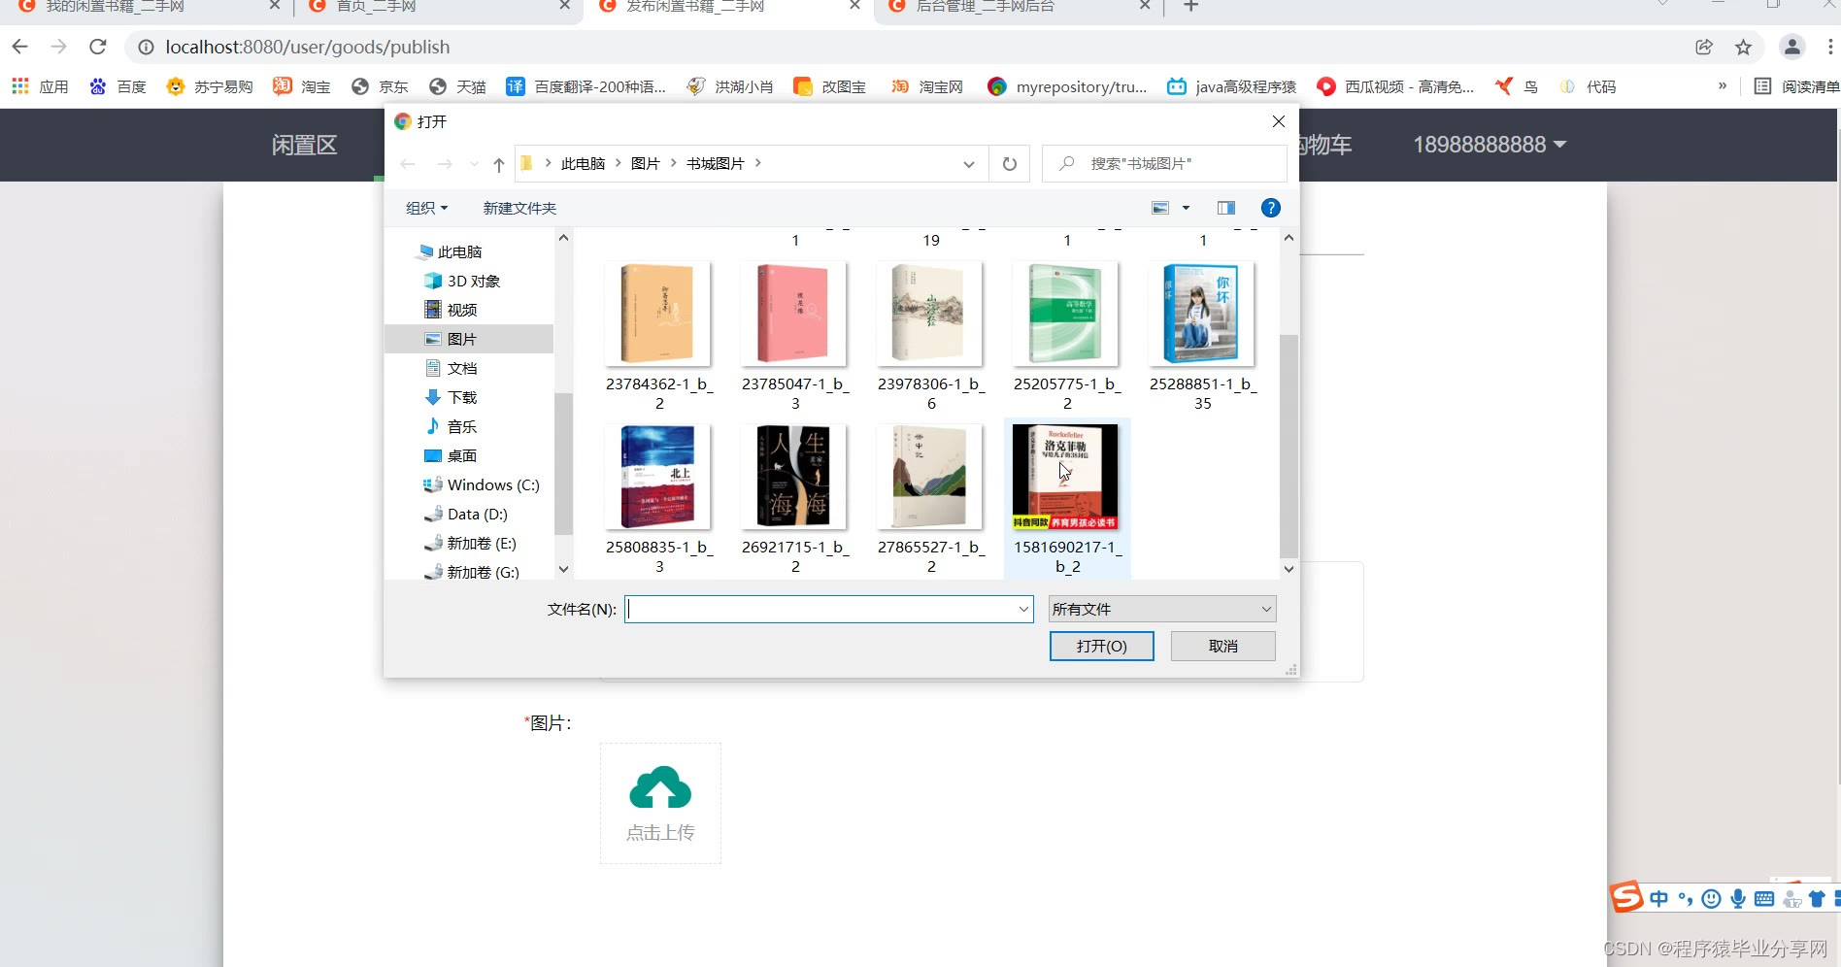
Task: Open a new browser tab
Action: coord(1191,6)
